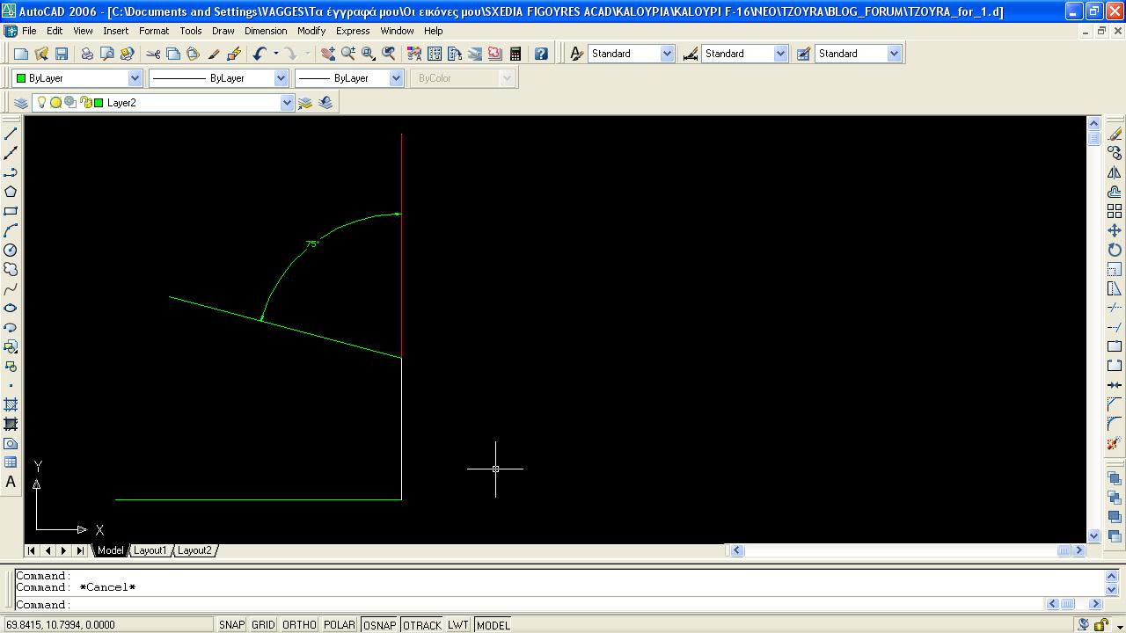Open the Dimension menu
The width and height of the screenshot is (1126, 633).
pos(266,31)
